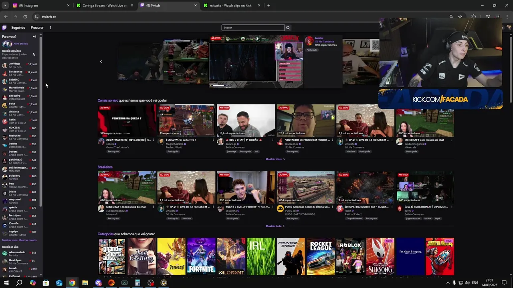
Task: Expand Mostrar tudo under Brasileiros
Action: point(275,226)
